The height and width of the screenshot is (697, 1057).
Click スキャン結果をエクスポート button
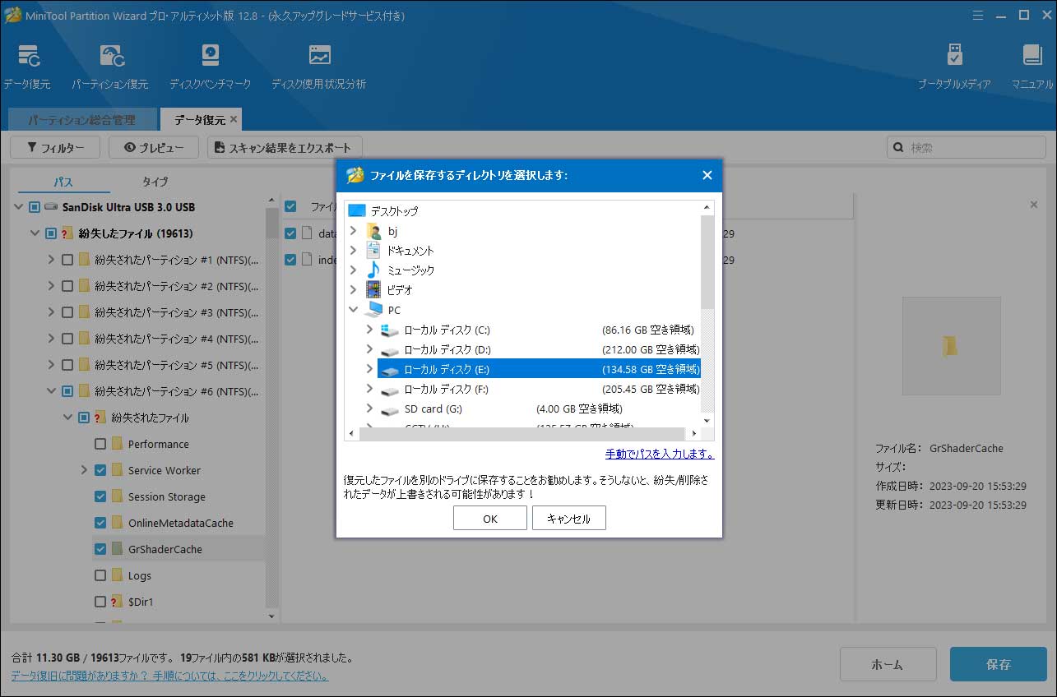(285, 147)
